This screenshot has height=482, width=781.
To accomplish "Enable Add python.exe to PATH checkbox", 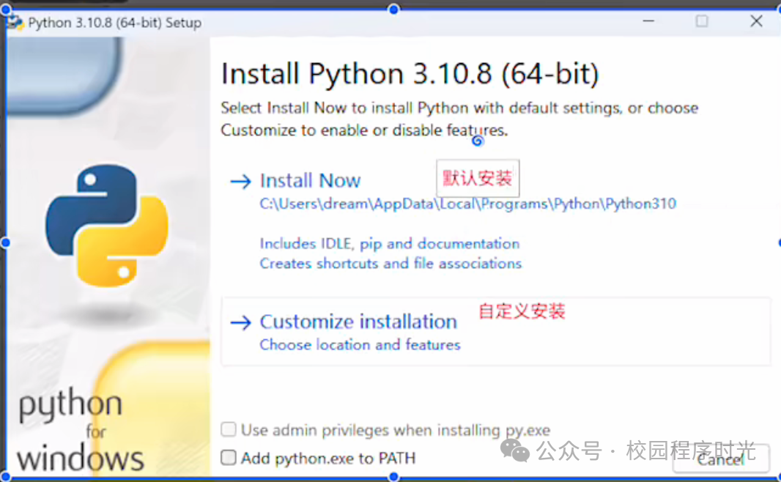I will (x=229, y=457).
